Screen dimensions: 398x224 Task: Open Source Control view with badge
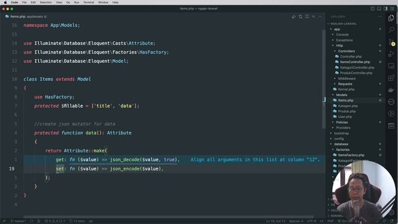(x=391, y=42)
